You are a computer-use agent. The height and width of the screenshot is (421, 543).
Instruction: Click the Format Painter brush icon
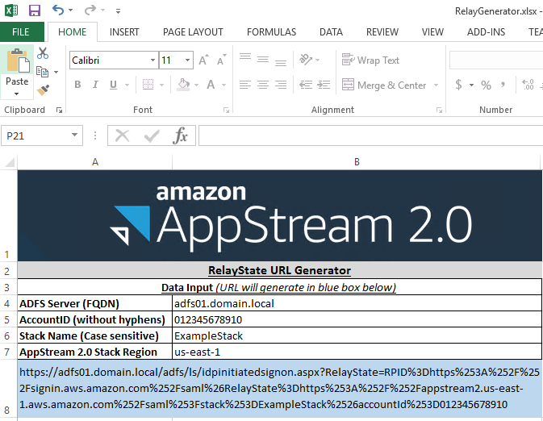tap(43, 90)
